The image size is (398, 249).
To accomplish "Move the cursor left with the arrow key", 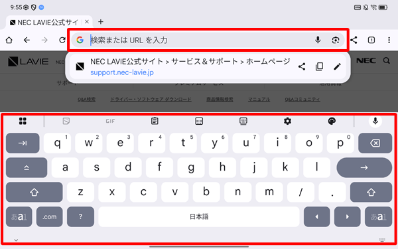I will click(317, 216).
